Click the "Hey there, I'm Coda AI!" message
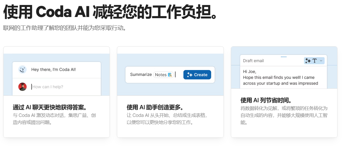The height and width of the screenshot is (150, 346). (x=53, y=70)
